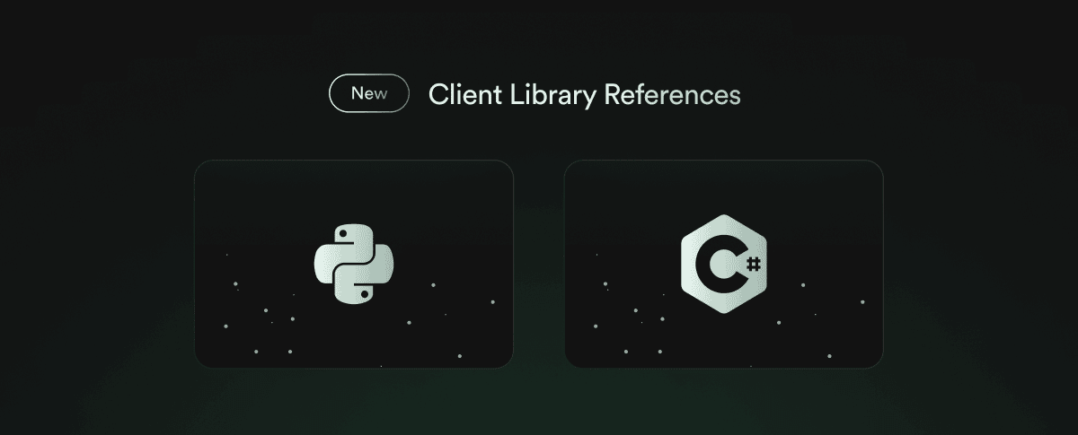
Task: Click the eye dot on Python's top snake
Action: click(x=343, y=234)
